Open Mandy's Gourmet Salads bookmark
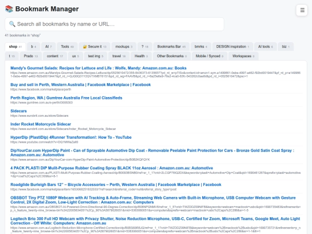The height and width of the screenshot is (234, 312). coord(98,68)
